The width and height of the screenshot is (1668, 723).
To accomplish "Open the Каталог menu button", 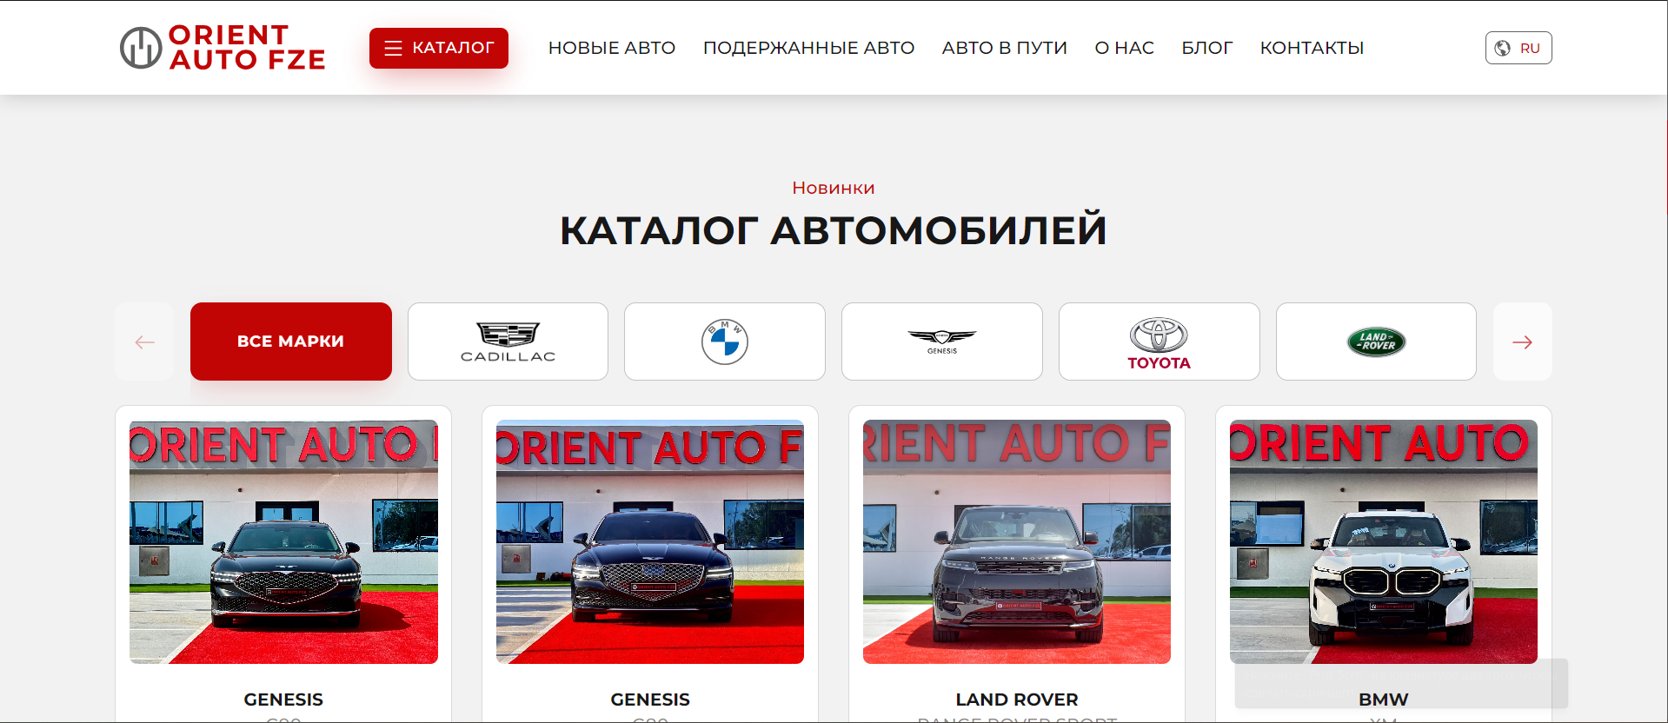I will pos(439,48).
